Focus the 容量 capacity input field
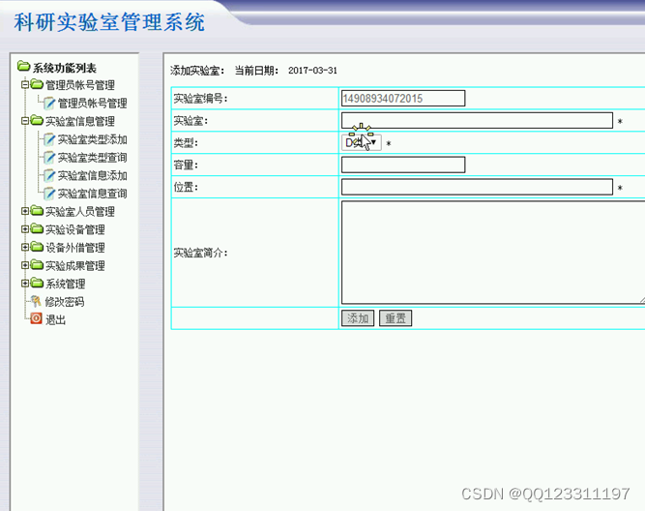This screenshot has width=645, height=511. point(403,165)
